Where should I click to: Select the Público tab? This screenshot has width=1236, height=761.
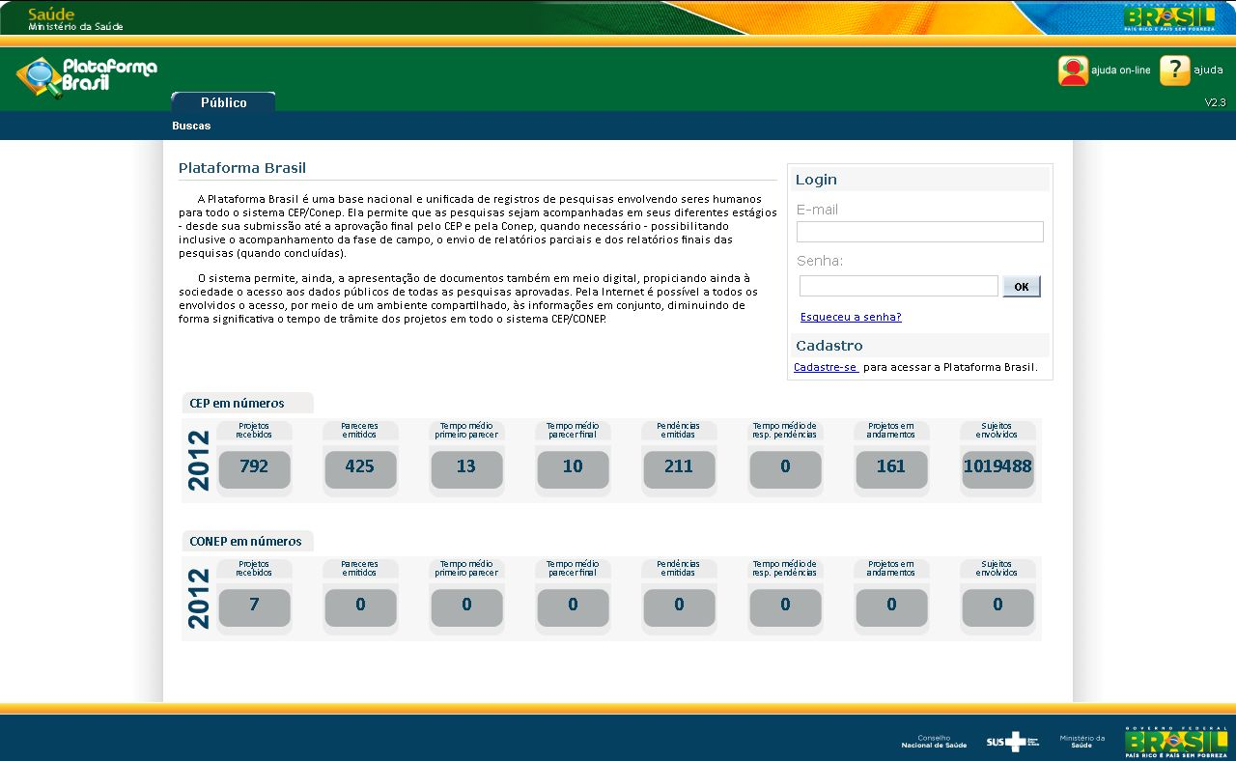(x=223, y=102)
